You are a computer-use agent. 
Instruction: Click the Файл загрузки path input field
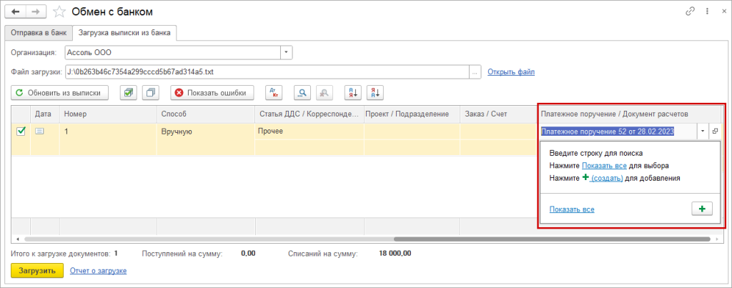(266, 72)
